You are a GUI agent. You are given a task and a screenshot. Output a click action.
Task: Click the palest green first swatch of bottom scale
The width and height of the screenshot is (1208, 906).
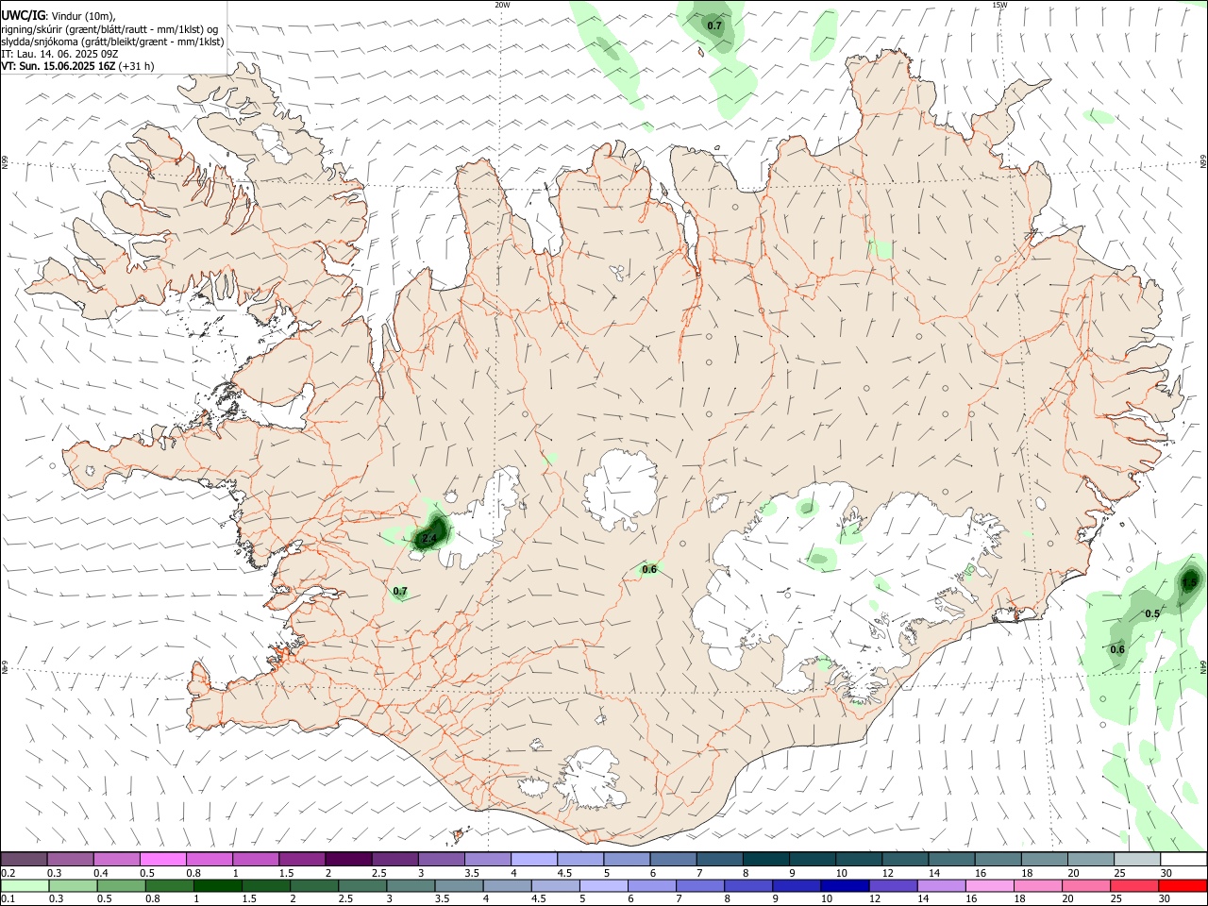click(25, 885)
